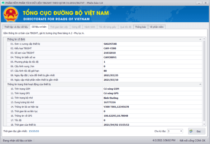
Task: Click the date value 2021/03/10
Action: pyautogui.click(x=111, y=80)
